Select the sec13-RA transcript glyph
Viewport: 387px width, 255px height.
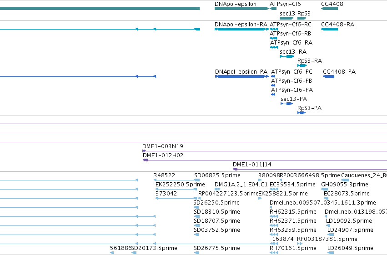click(x=287, y=56)
